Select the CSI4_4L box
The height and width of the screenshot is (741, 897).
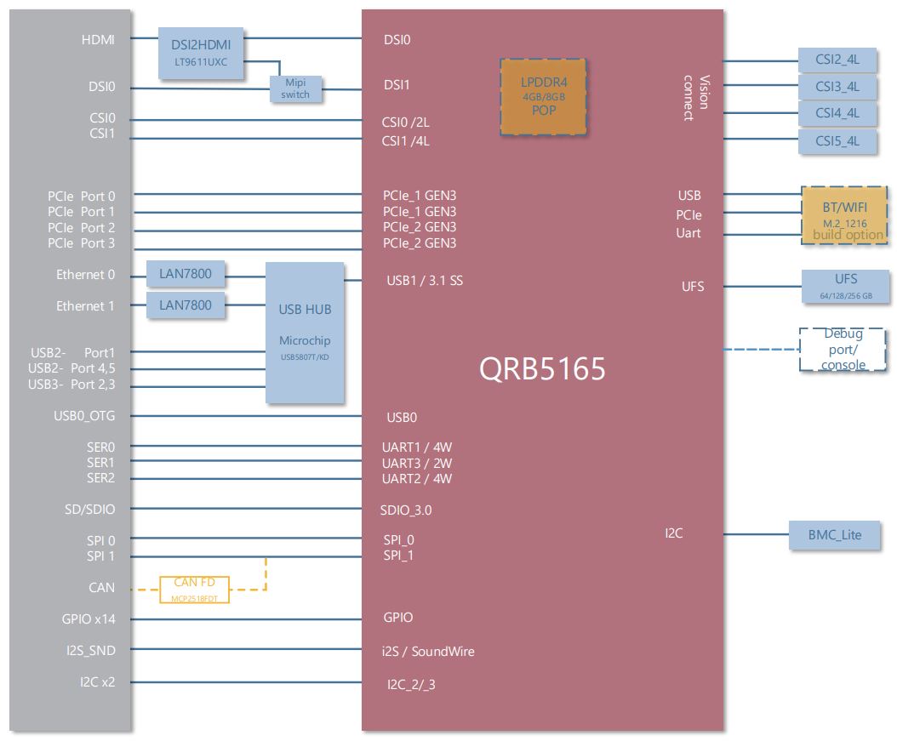pyautogui.click(x=837, y=112)
